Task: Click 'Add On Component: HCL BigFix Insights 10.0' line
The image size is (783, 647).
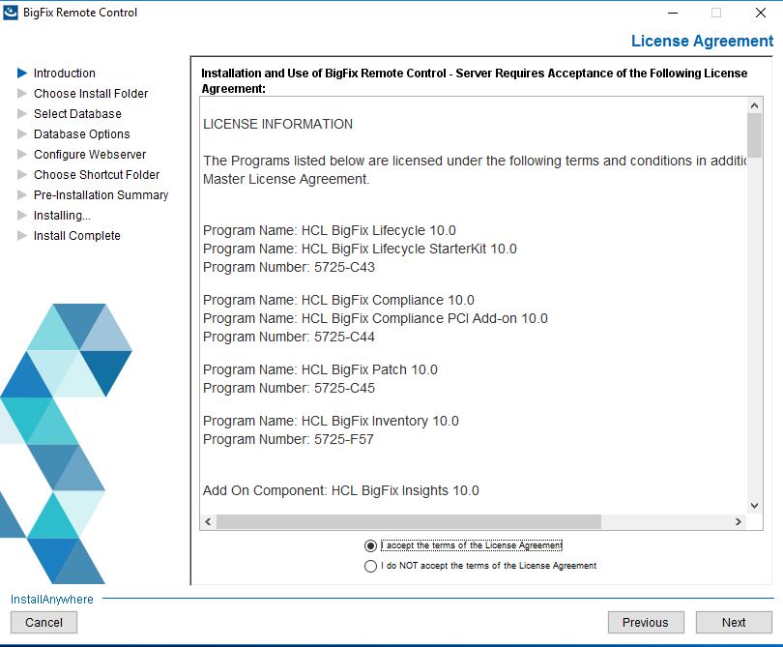Action: tap(340, 490)
